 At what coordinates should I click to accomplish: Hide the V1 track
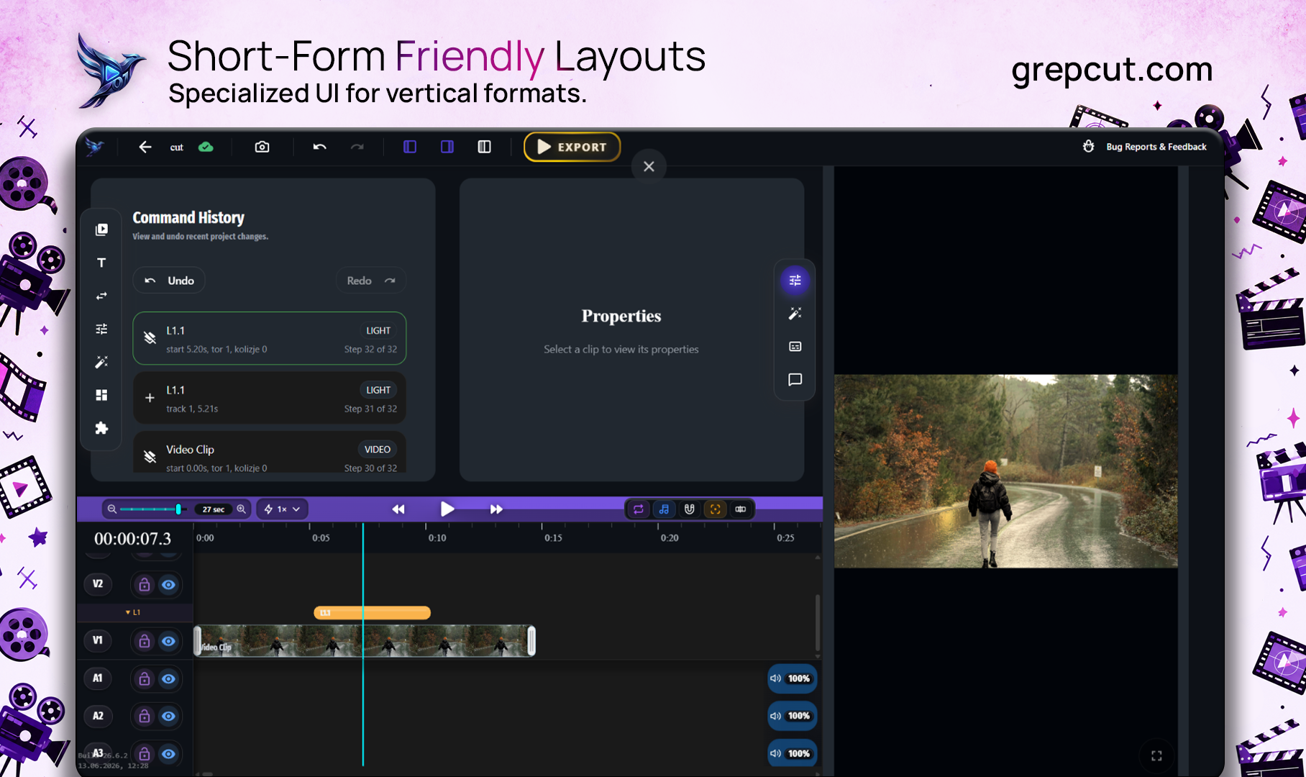[168, 641]
